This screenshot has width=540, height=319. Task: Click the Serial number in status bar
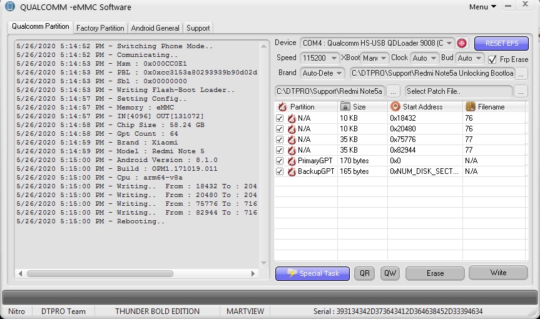pyautogui.click(x=398, y=311)
